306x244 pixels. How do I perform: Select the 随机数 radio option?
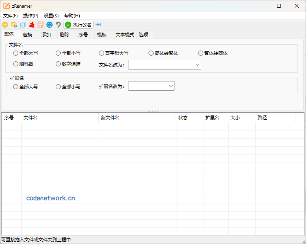pyautogui.click(x=16, y=64)
